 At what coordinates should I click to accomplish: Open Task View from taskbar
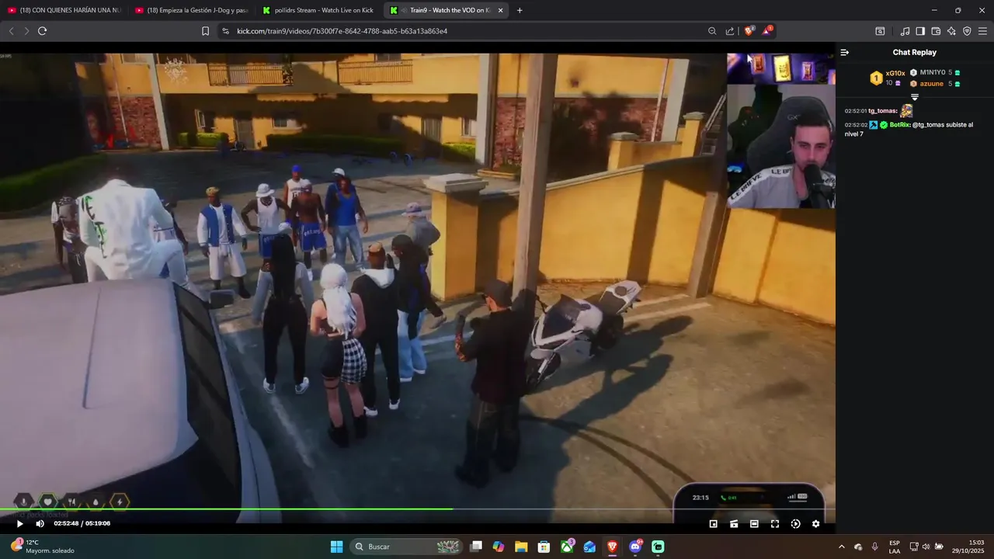(x=477, y=547)
